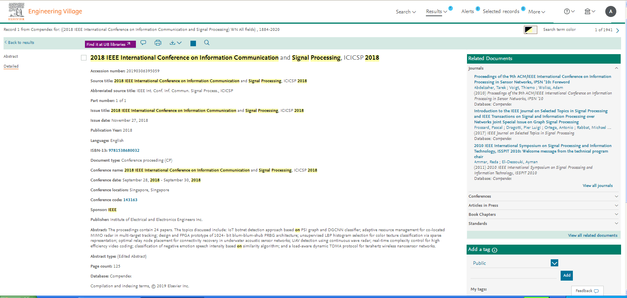Click author Dragotti, Pier Luigi
Viewport: 627px width, 298px height.
click(524, 128)
